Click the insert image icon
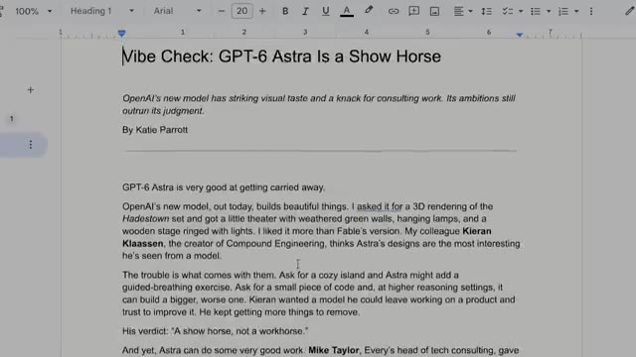 point(434,11)
